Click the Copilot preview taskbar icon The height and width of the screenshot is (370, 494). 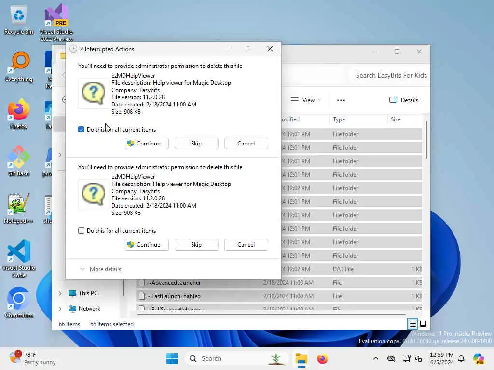point(479,358)
